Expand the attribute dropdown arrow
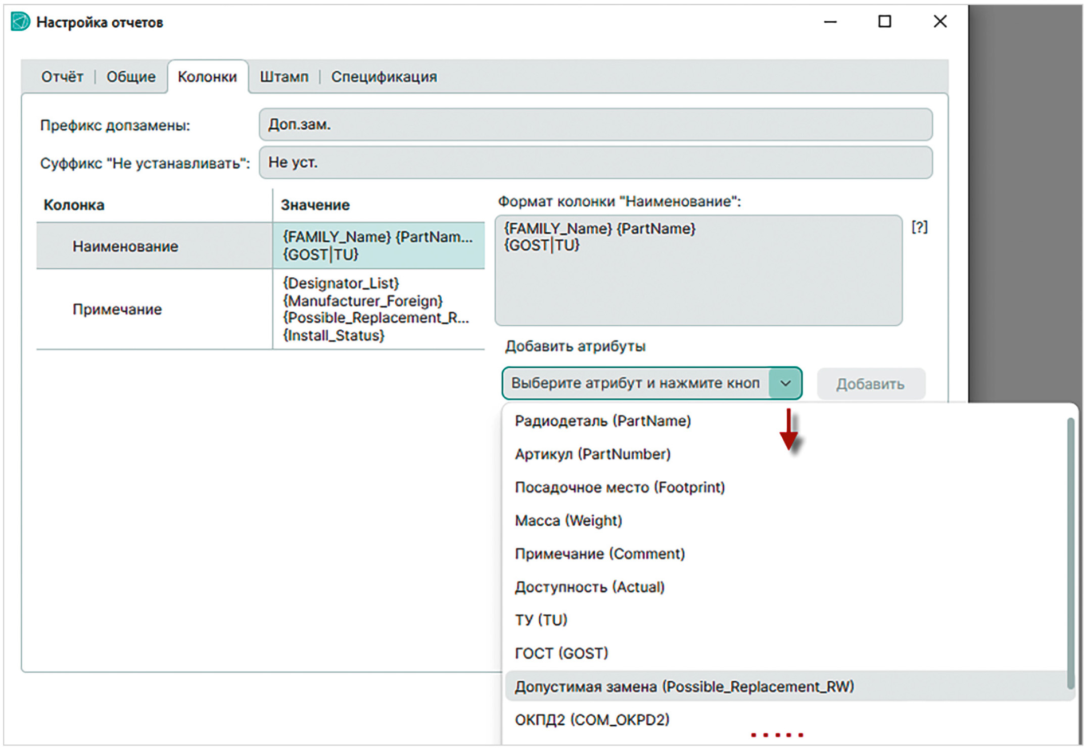 click(x=785, y=383)
